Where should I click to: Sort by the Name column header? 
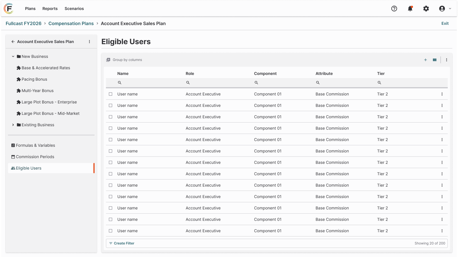[x=123, y=74]
